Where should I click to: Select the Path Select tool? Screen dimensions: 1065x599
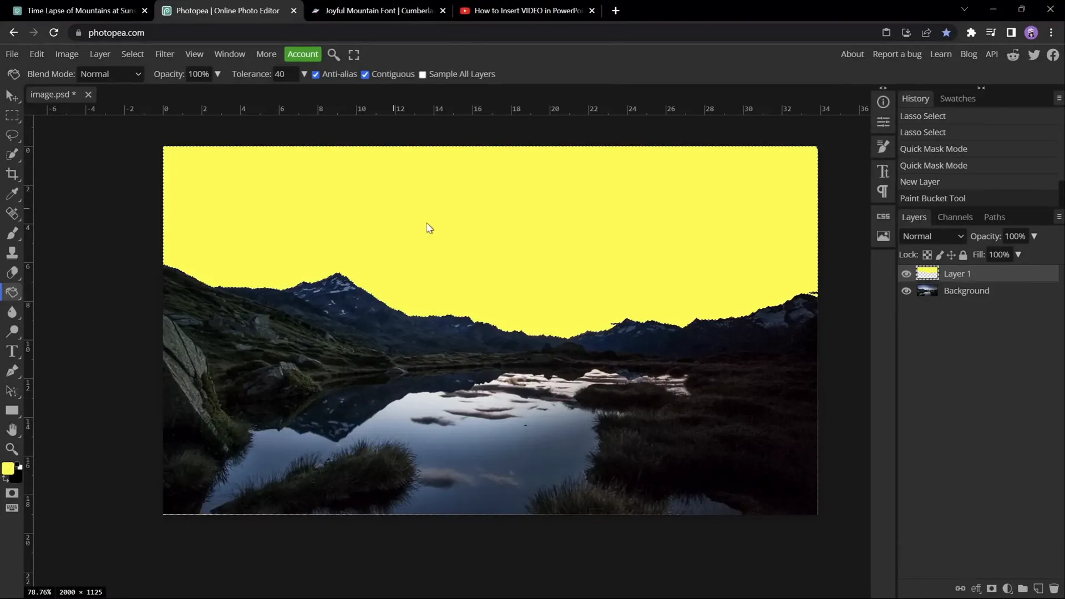tap(12, 390)
